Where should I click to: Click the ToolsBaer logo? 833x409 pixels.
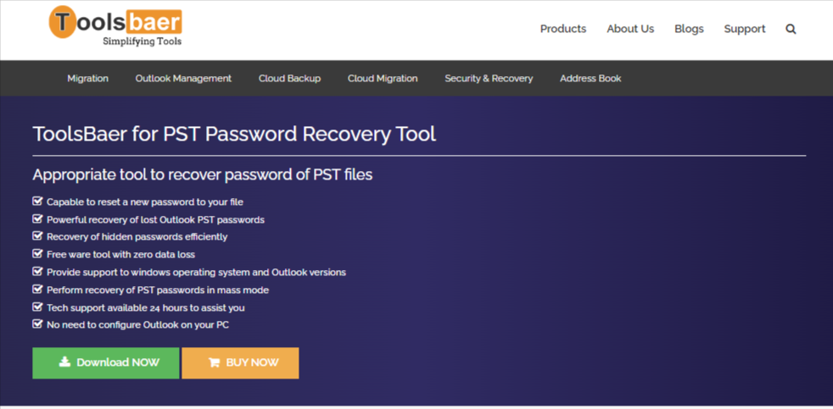[x=115, y=26]
